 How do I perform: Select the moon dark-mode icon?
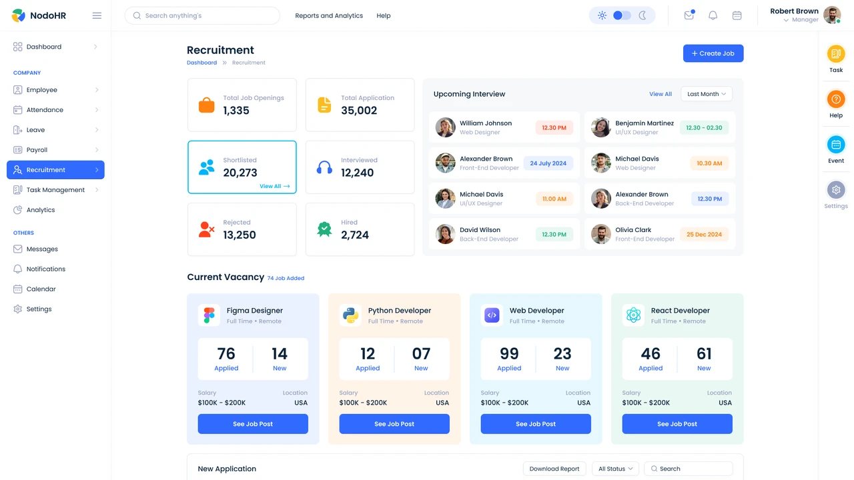tap(643, 15)
